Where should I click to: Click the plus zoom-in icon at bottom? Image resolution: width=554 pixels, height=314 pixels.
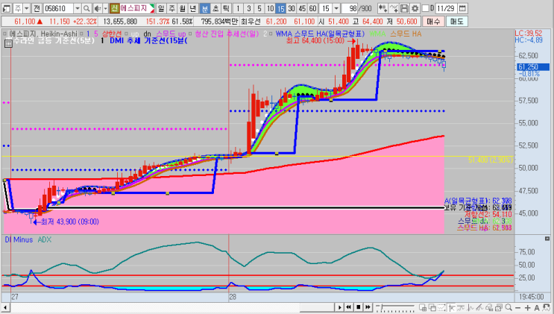point(527,307)
